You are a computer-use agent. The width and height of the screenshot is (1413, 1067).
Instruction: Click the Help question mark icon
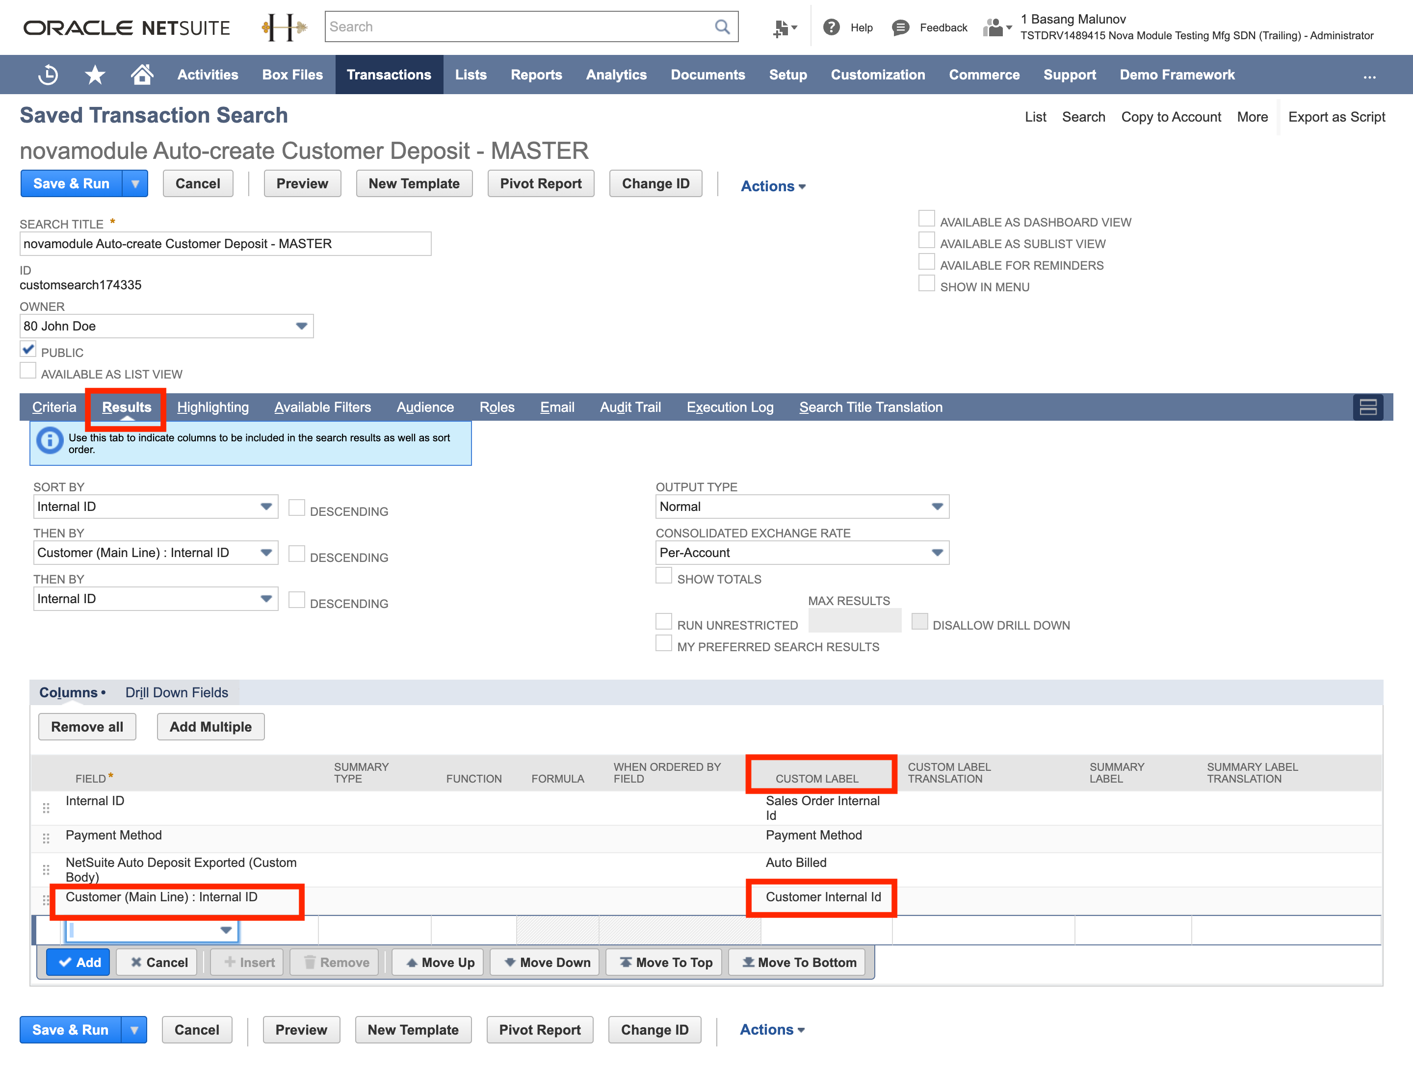(831, 27)
